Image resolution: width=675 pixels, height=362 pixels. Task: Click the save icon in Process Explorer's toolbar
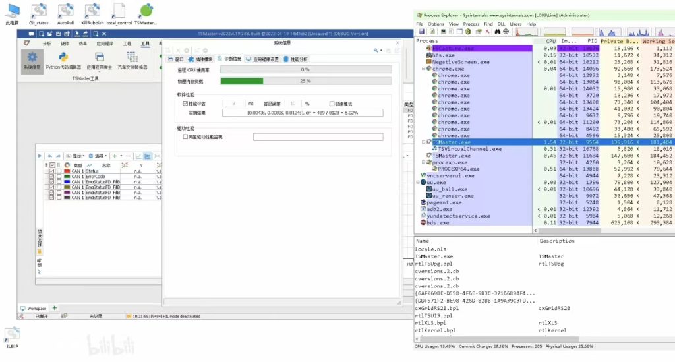coord(421,32)
